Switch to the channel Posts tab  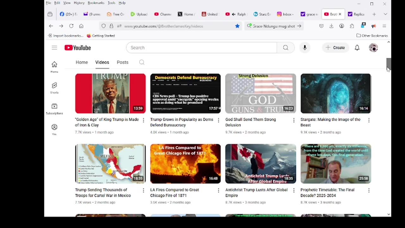click(x=122, y=62)
